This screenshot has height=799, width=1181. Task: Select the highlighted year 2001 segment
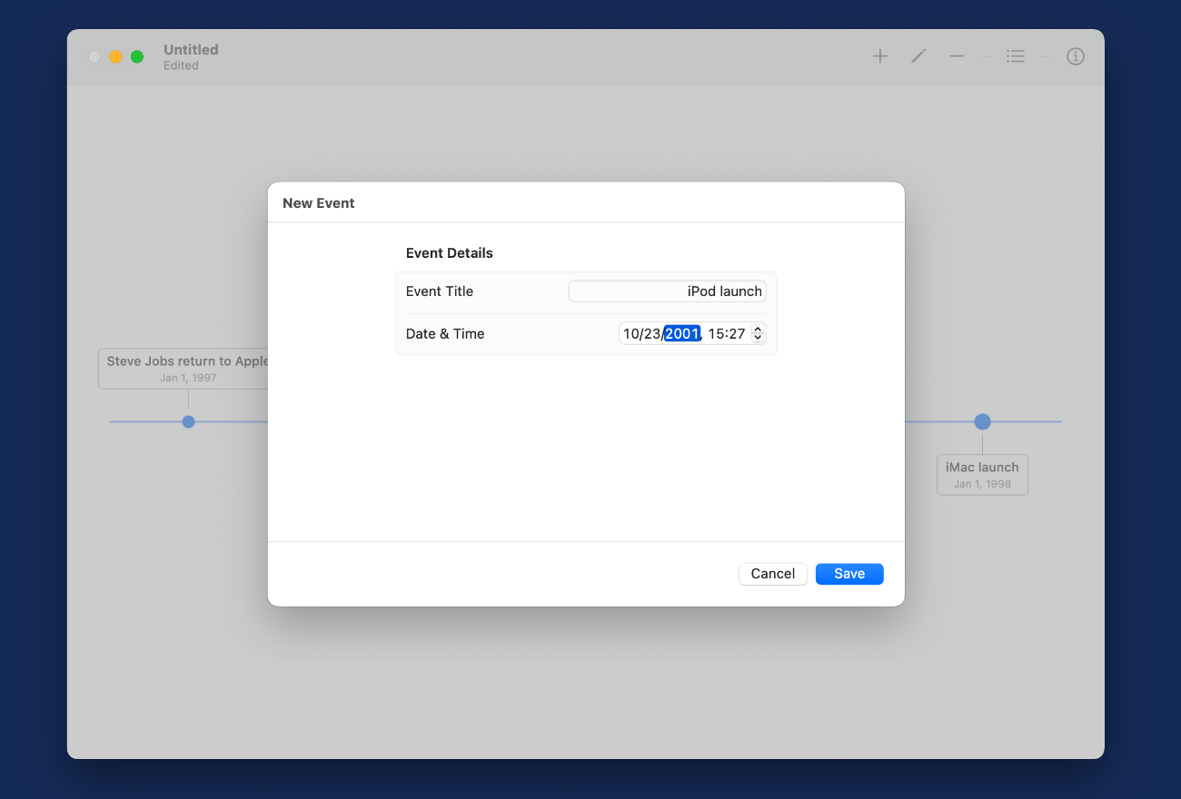pyautogui.click(x=681, y=334)
